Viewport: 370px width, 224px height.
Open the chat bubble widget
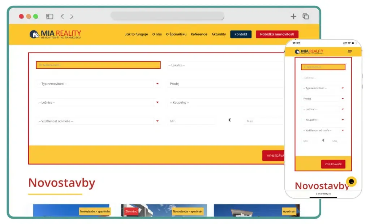[x=351, y=181]
